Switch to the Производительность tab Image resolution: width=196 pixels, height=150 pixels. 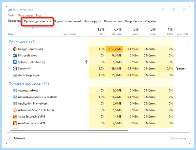point(38,21)
